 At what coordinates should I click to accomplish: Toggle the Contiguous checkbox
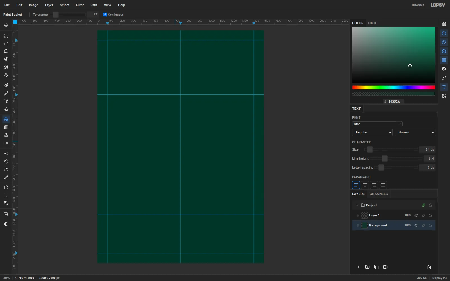pyautogui.click(x=105, y=15)
